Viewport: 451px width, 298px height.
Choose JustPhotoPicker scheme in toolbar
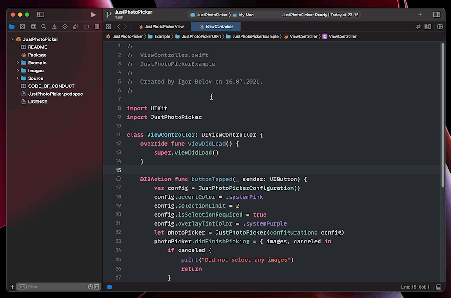click(209, 15)
